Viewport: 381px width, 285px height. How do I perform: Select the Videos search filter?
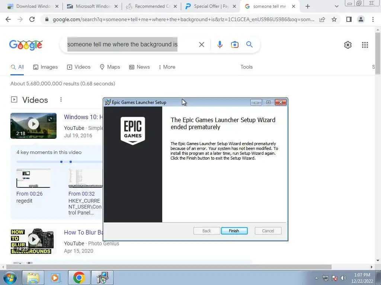79,67
